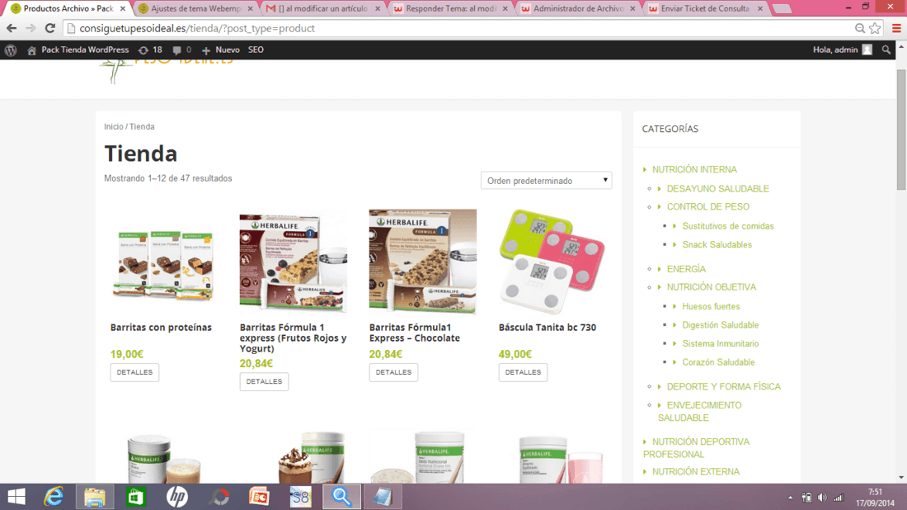The height and width of the screenshot is (510, 907).
Task: Launch Internet Explorer from the taskbar
Action: (x=54, y=497)
